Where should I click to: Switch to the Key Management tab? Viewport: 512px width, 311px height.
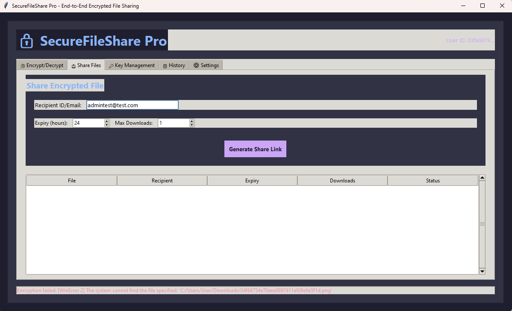pyautogui.click(x=132, y=65)
